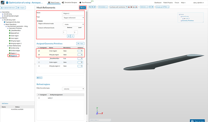Click minus icon to remove refinement level

[x=72, y=36]
